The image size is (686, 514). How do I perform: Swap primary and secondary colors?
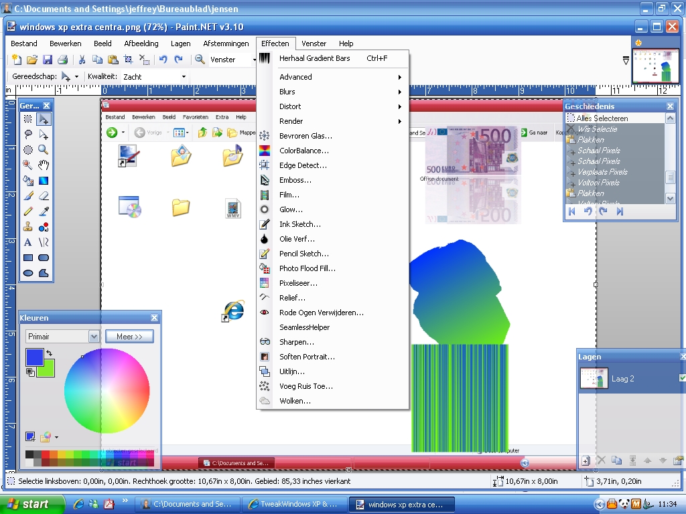50,353
